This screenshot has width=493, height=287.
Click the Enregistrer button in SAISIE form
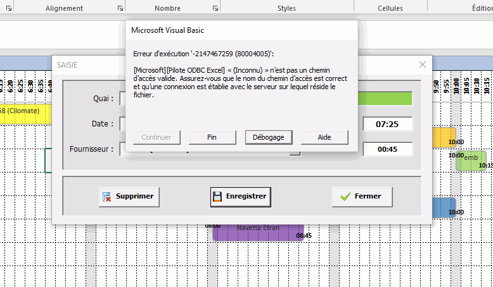pyautogui.click(x=241, y=197)
